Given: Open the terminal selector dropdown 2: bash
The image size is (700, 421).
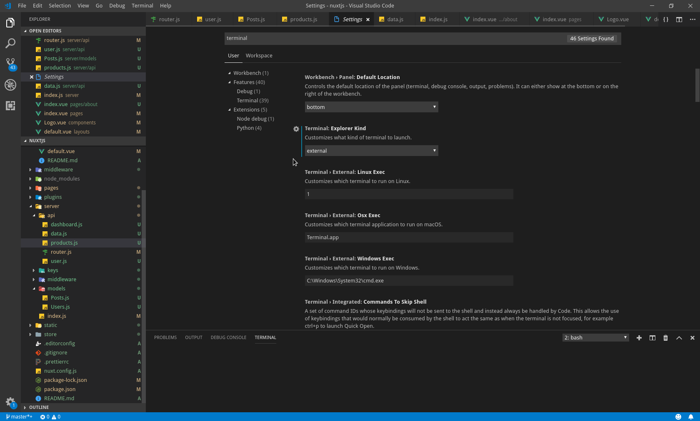Looking at the screenshot, I should pyautogui.click(x=595, y=338).
